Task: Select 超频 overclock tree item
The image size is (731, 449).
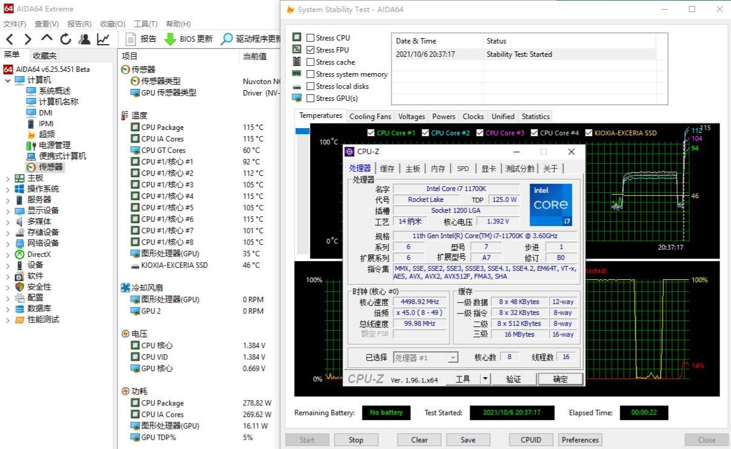Action: point(47,134)
